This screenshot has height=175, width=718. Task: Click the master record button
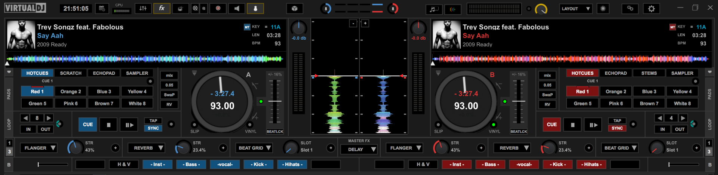pyautogui.click(x=218, y=8)
